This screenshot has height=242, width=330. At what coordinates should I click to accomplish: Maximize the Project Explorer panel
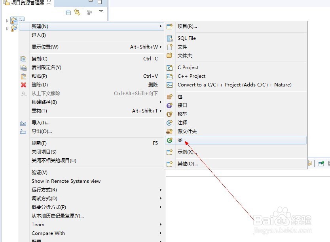(100, 2)
